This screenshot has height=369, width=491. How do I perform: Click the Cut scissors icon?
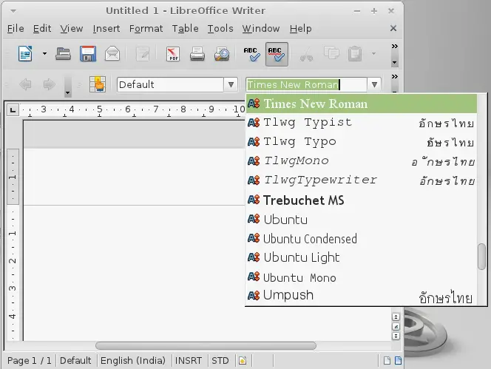(306, 54)
